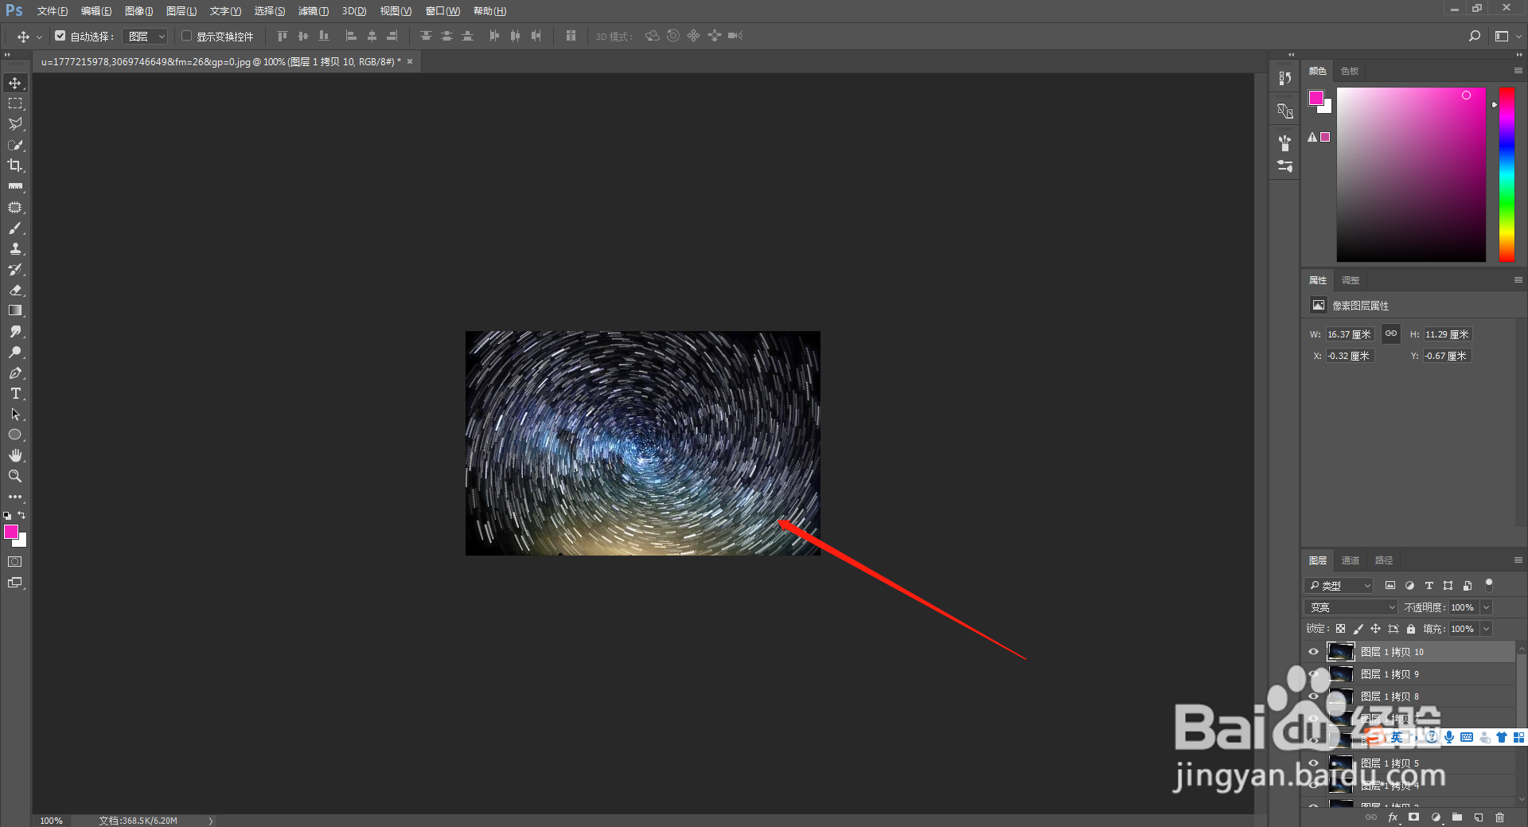The height and width of the screenshot is (827, 1528).
Task: Open the 图像(I) menu
Action: click(138, 11)
